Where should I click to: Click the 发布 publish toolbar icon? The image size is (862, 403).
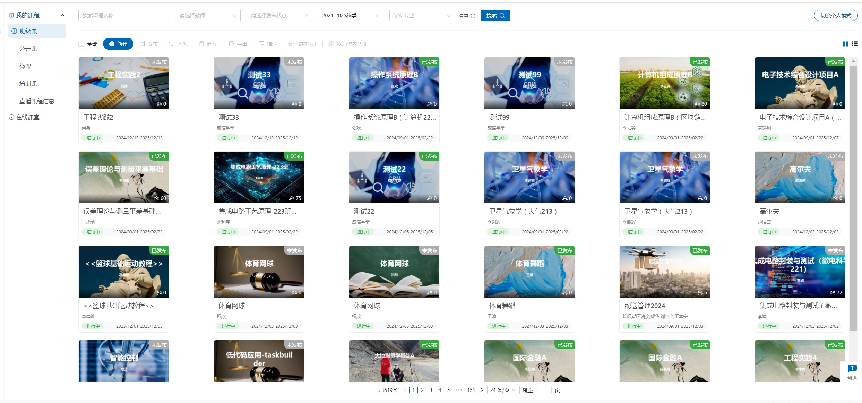(x=142, y=44)
